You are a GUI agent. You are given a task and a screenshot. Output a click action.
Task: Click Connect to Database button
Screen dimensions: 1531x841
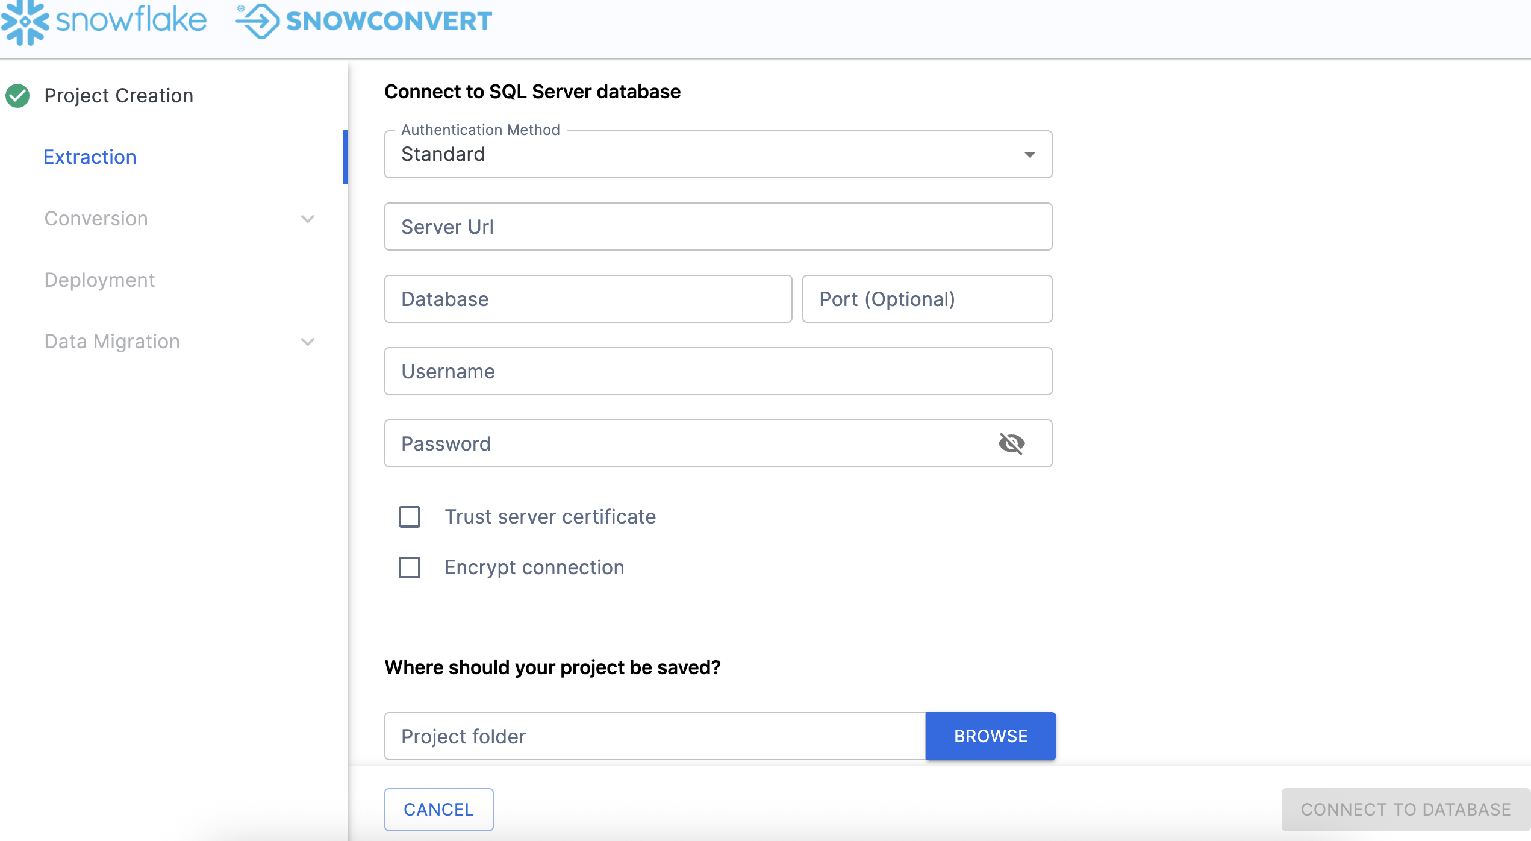[1405, 810]
